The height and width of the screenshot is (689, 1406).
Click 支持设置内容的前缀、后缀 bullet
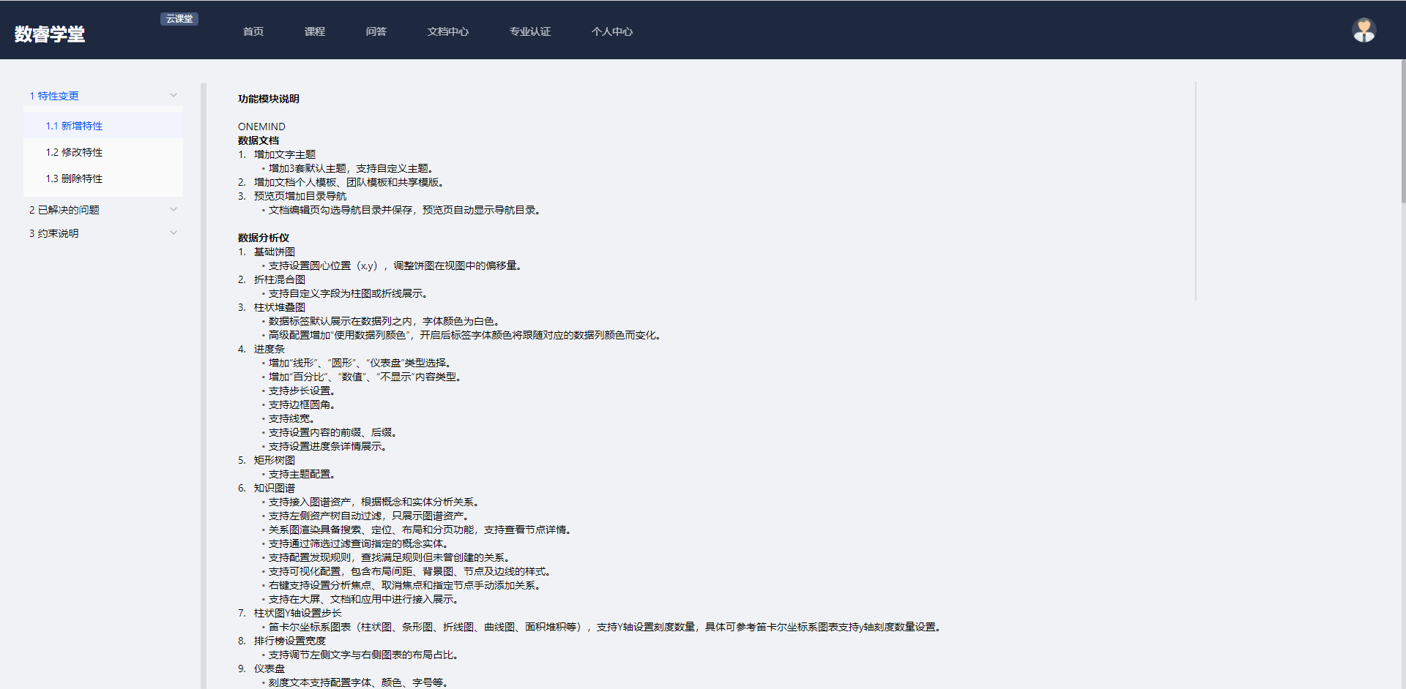(x=332, y=432)
